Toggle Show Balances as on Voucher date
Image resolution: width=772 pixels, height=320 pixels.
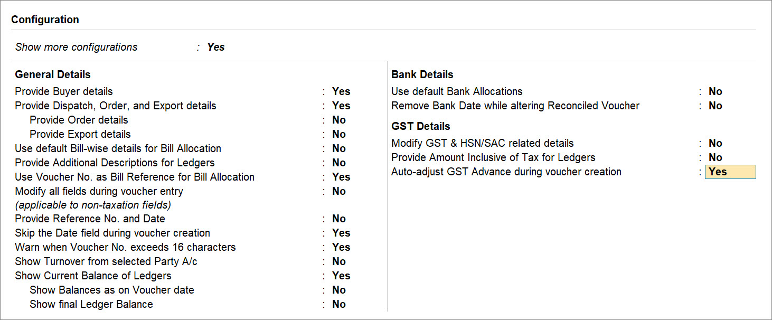[339, 290]
